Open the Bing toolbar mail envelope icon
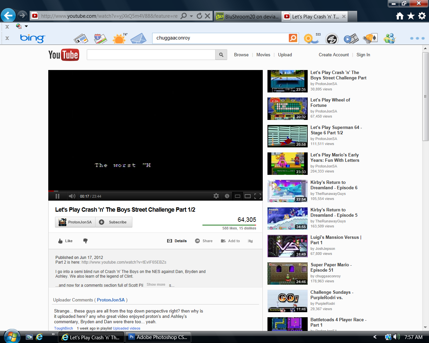The height and width of the screenshot is (343, 429). tap(138, 39)
